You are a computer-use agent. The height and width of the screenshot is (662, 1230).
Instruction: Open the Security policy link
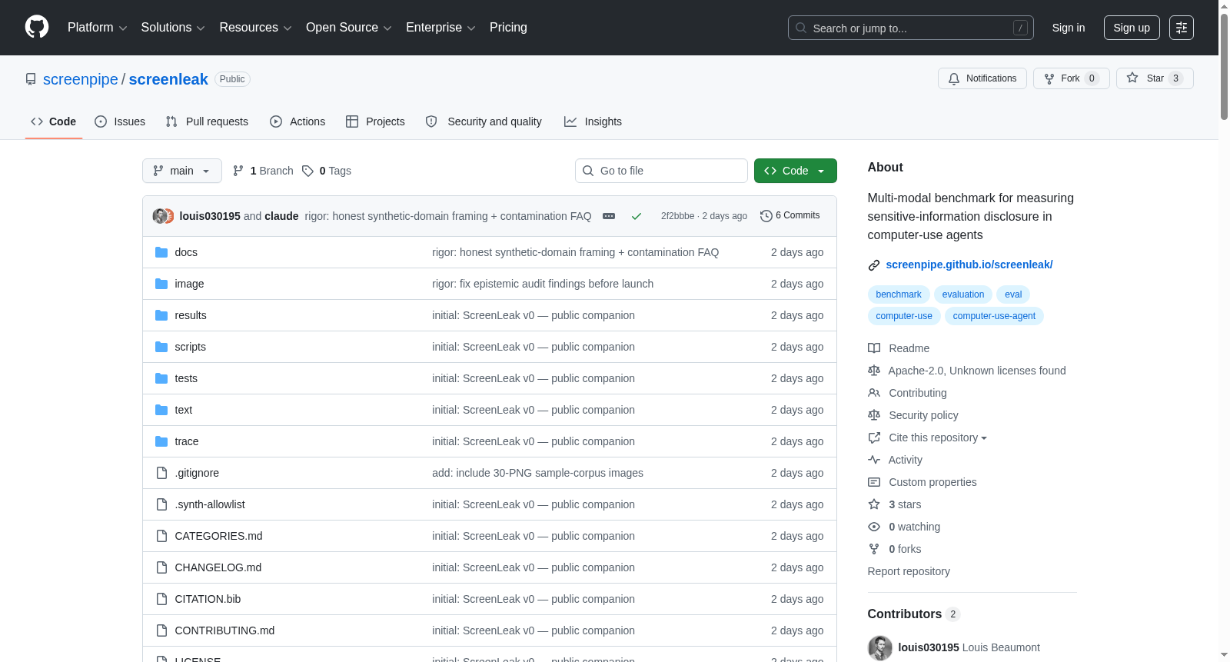point(923,415)
